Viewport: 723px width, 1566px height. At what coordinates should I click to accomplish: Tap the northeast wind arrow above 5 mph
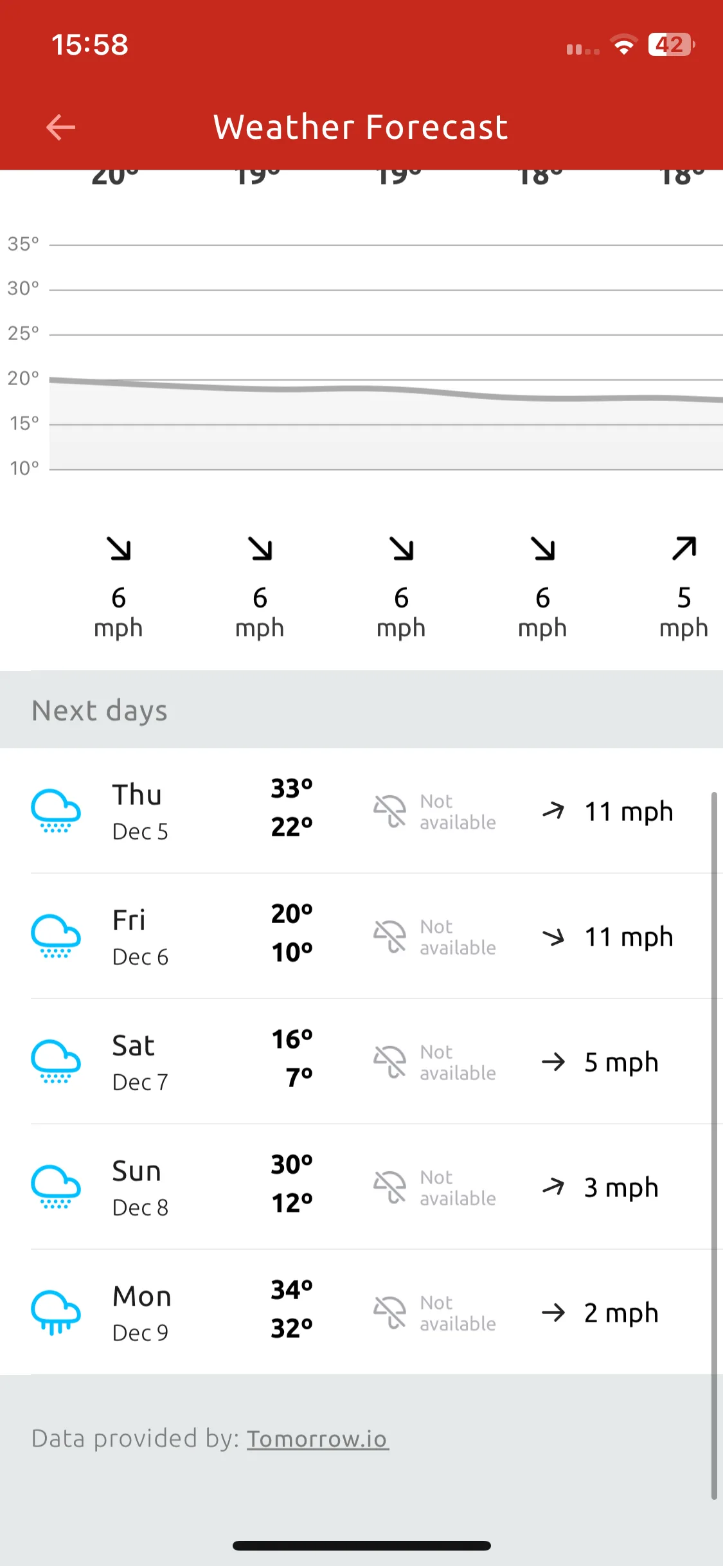point(684,548)
